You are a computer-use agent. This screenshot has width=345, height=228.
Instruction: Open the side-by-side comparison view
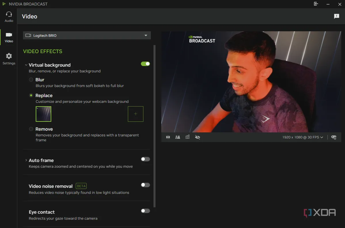point(178,137)
